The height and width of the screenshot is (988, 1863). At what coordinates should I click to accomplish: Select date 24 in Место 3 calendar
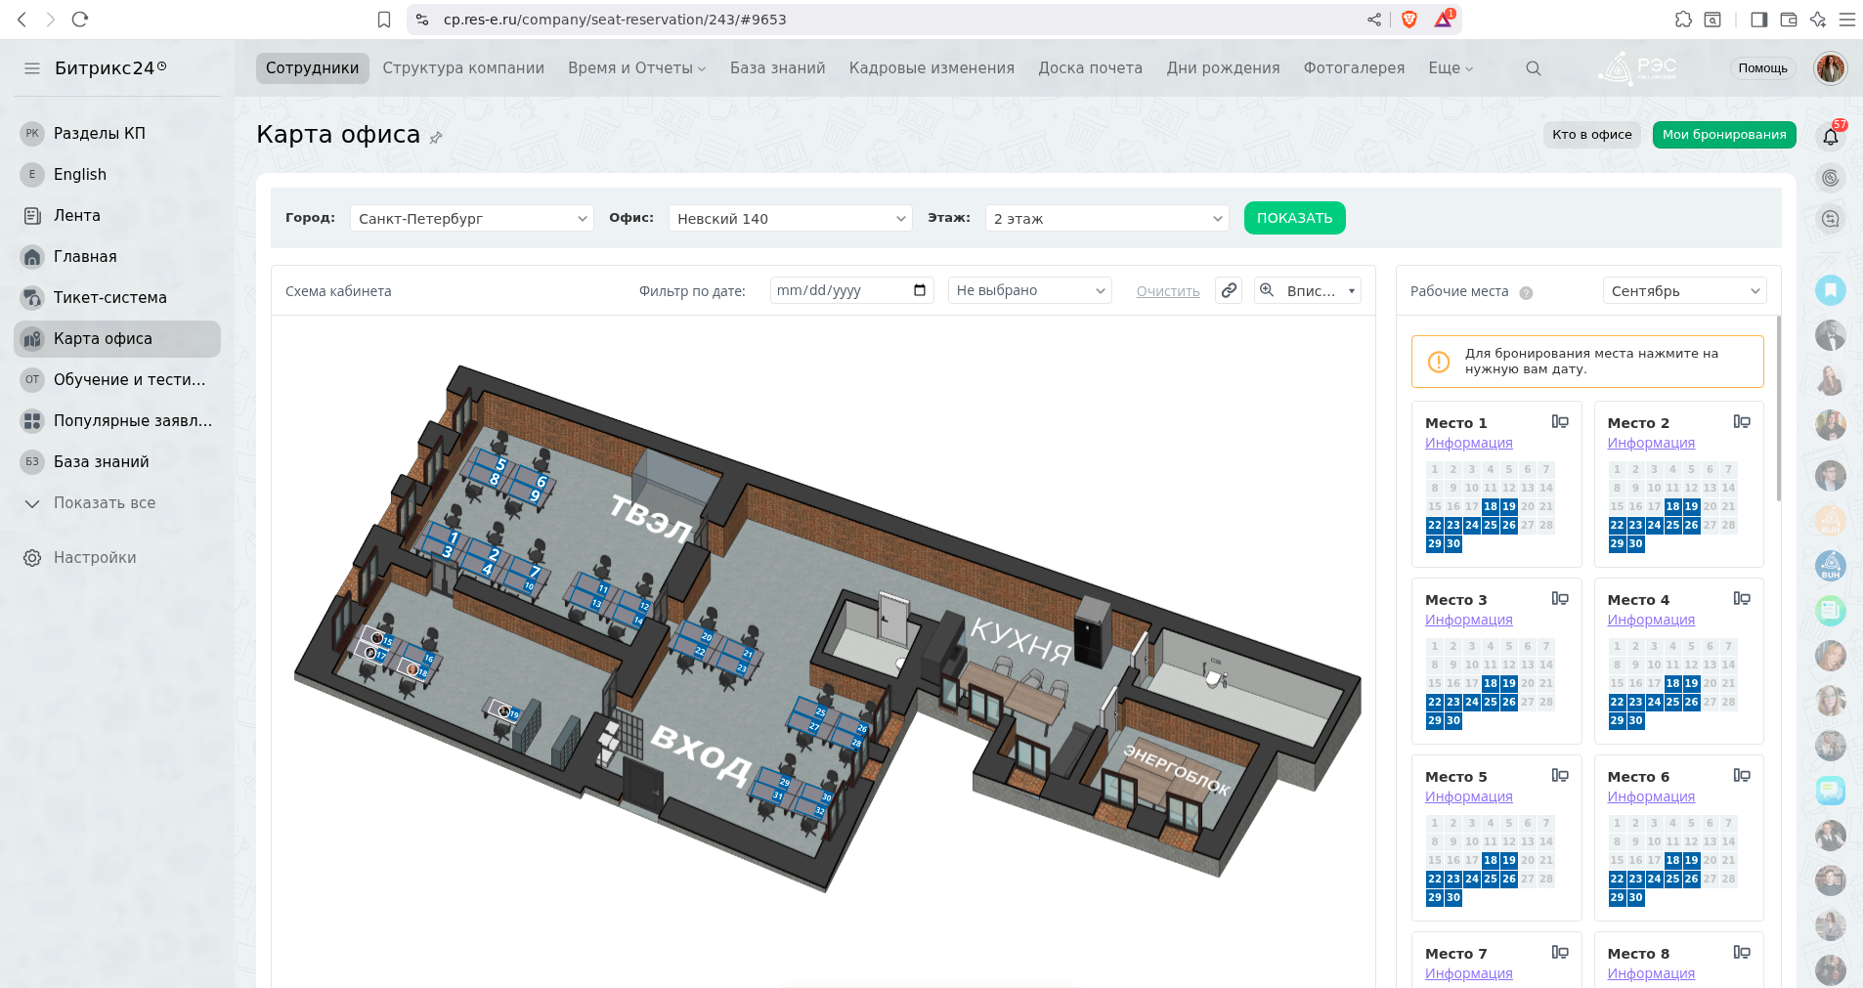(1471, 702)
